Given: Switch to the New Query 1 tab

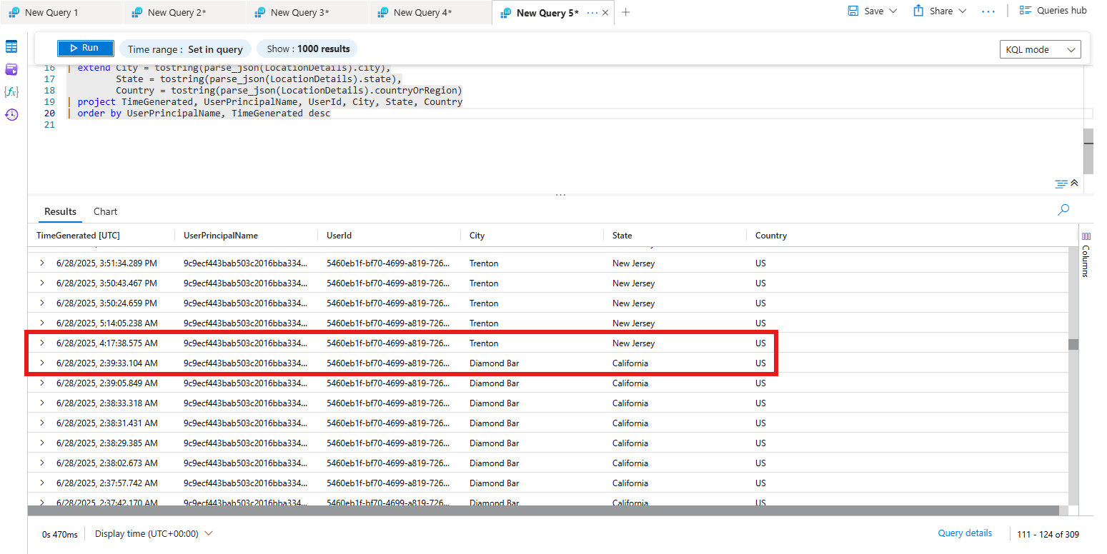Looking at the screenshot, I should (51, 12).
